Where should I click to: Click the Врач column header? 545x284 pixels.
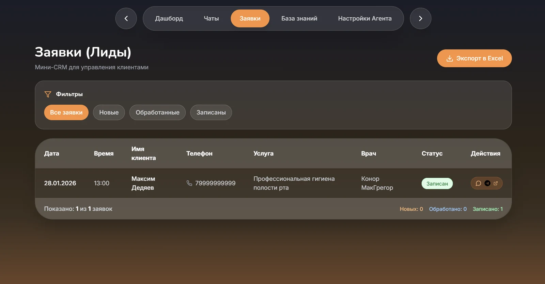coord(369,153)
